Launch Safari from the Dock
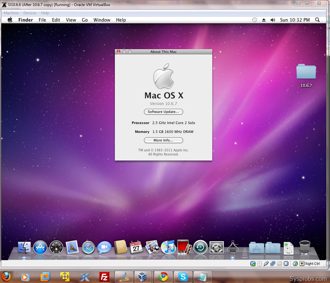330x283 pixels. pos(88,248)
